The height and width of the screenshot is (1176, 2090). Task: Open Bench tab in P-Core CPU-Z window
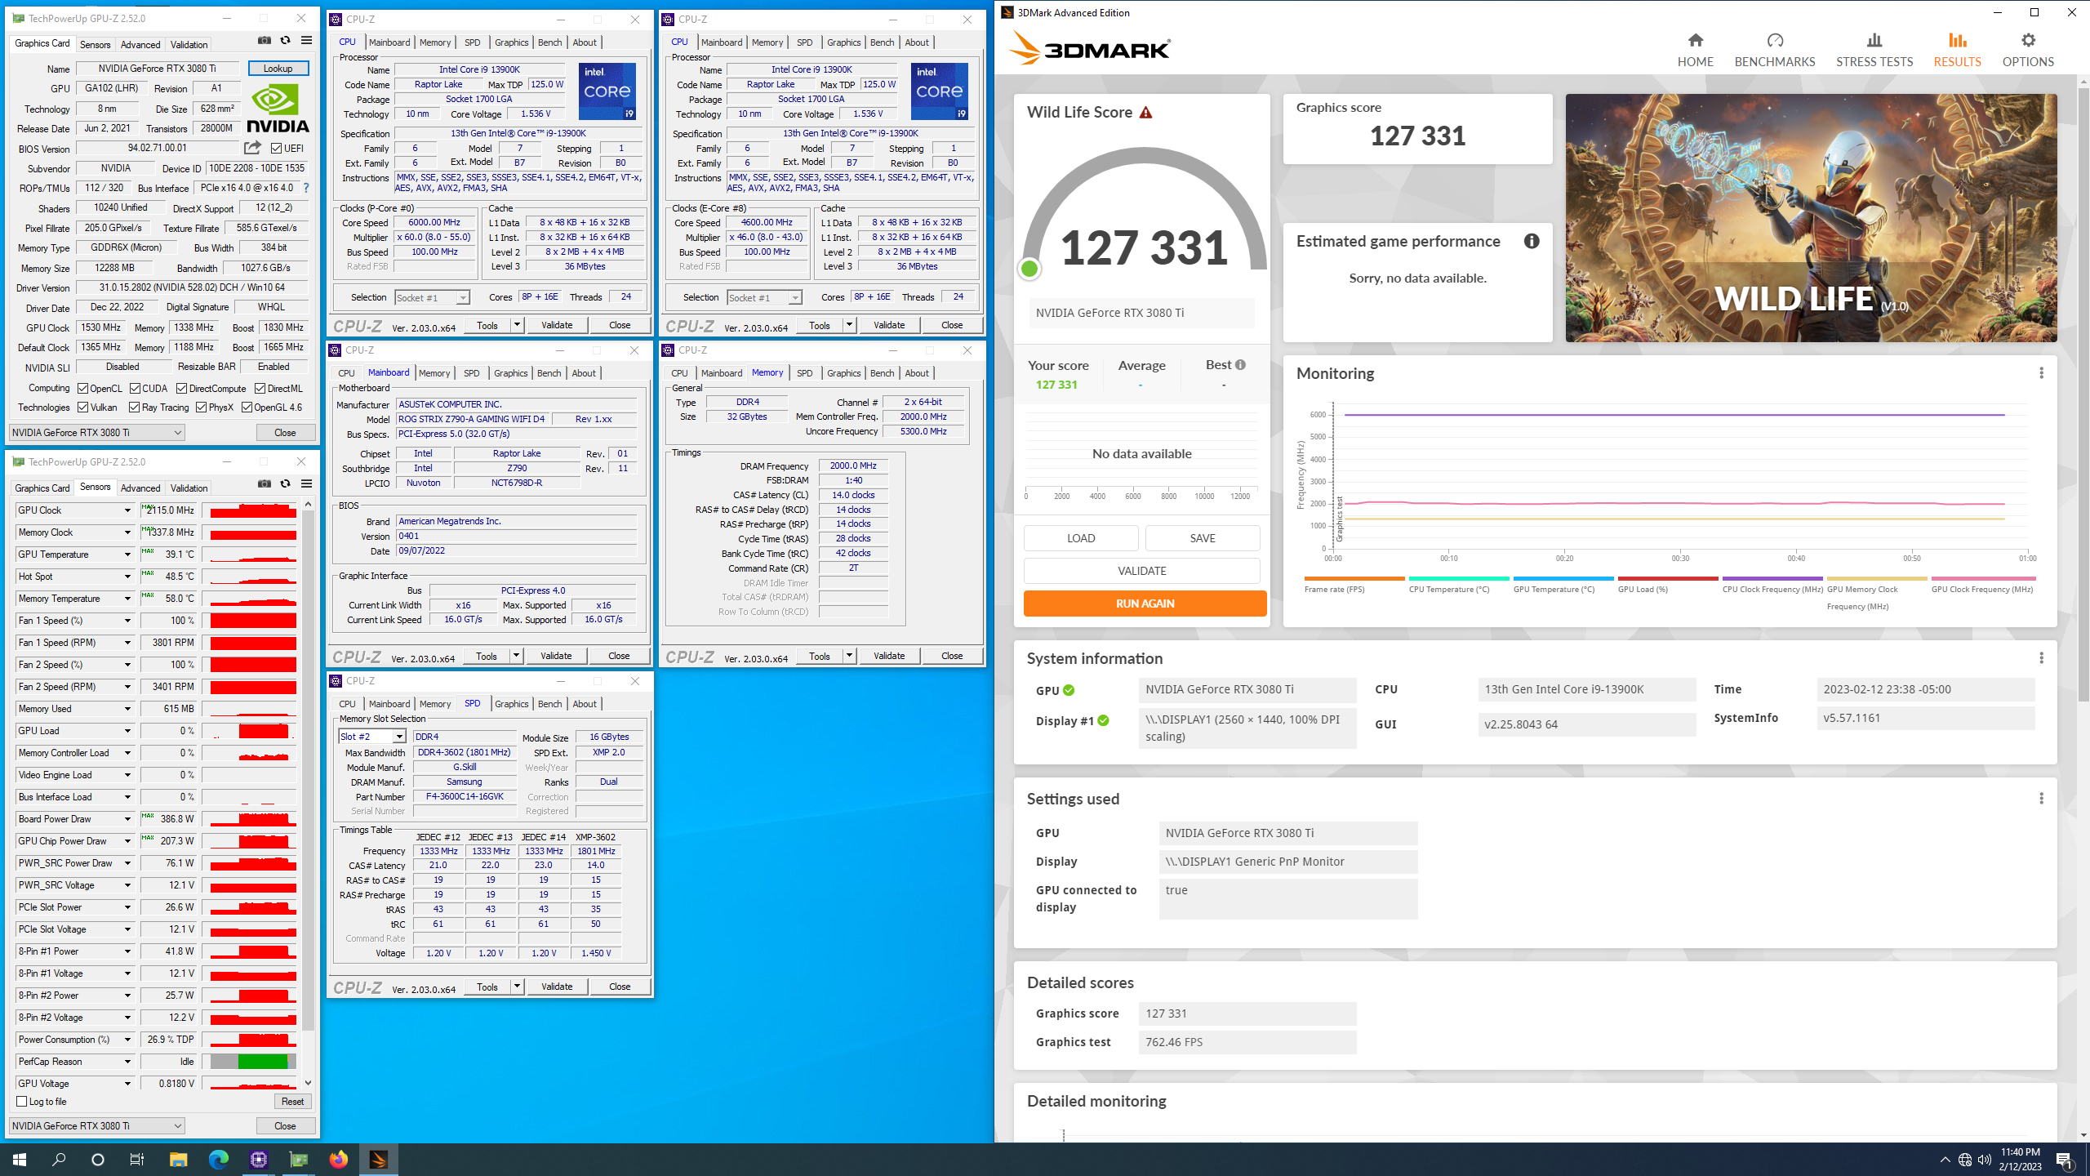pos(549,42)
